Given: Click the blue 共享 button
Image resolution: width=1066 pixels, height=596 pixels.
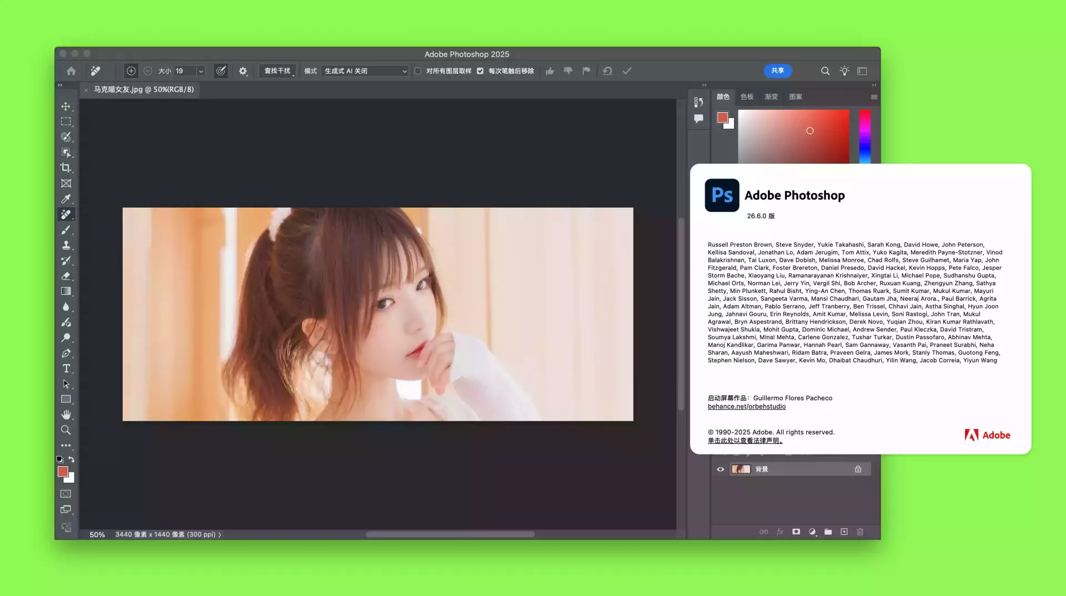Looking at the screenshot, I should point(777,71).
